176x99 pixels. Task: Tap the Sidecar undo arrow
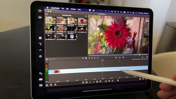point(41,73)
